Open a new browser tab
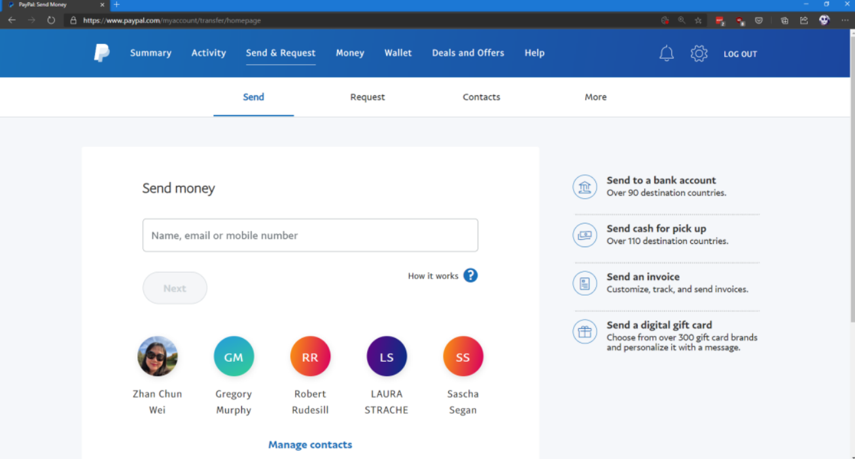This screenshot has width=855, height=459. coord(116,5)
